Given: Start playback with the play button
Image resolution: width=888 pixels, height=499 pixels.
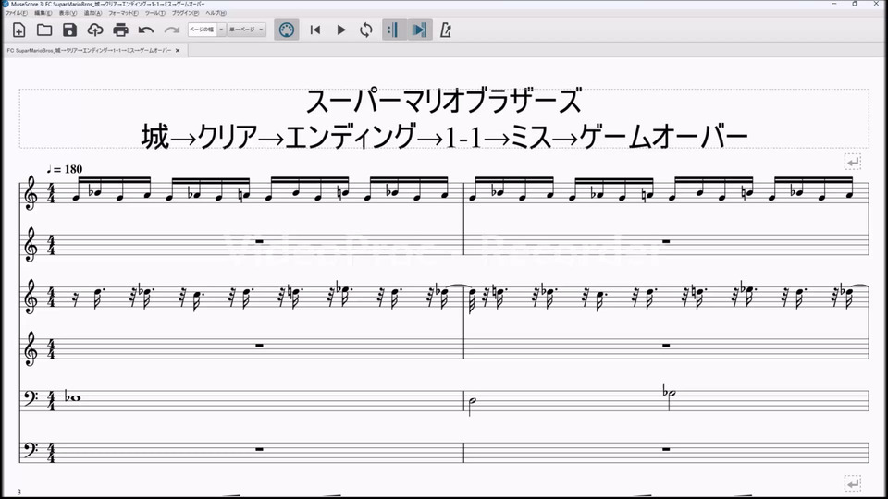Looking at the screenshot, I should [341, 30].
